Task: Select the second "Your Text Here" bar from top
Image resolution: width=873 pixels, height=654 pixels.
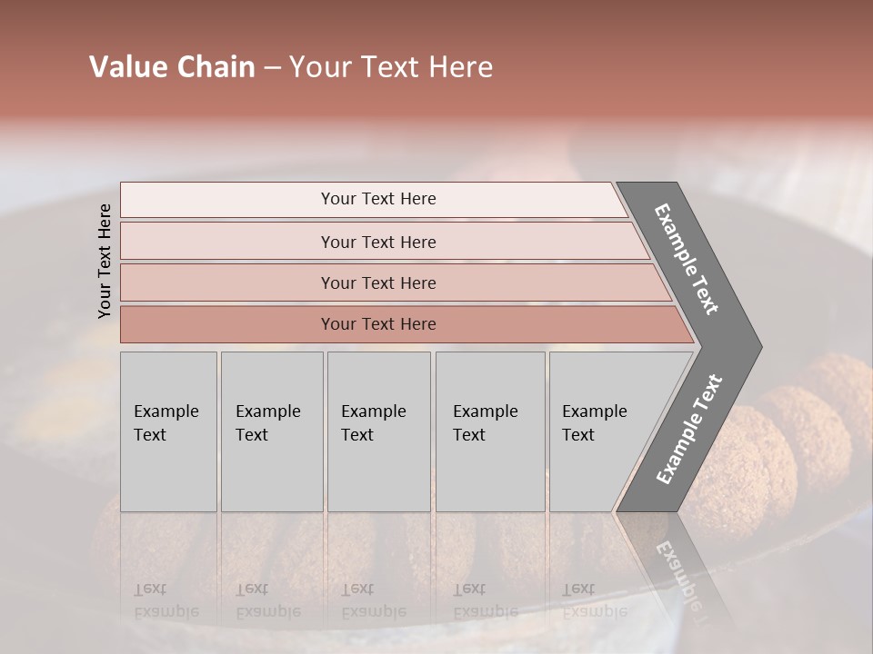Action: 377,242
